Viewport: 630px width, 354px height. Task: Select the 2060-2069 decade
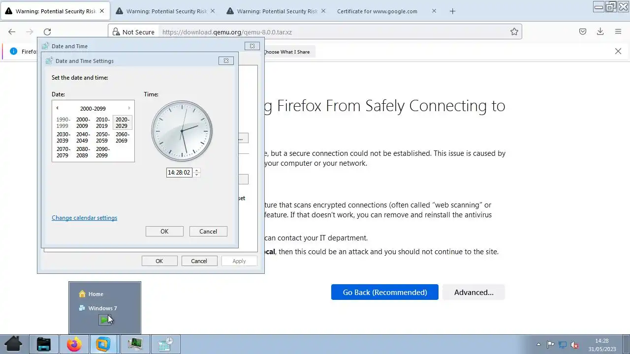(122, 137)
